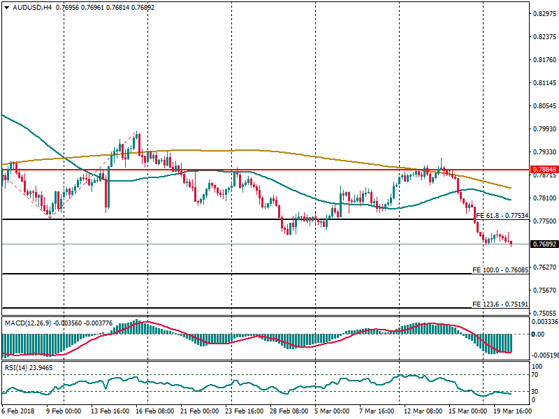The height and width of the screenshot is (419, 559).
Task: Click the 16 Feb 08:00 time marker
Action: tap(155, 412)
